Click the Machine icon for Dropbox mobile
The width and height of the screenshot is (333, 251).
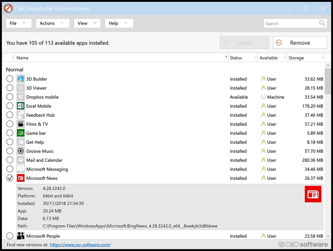coord(263,97)
